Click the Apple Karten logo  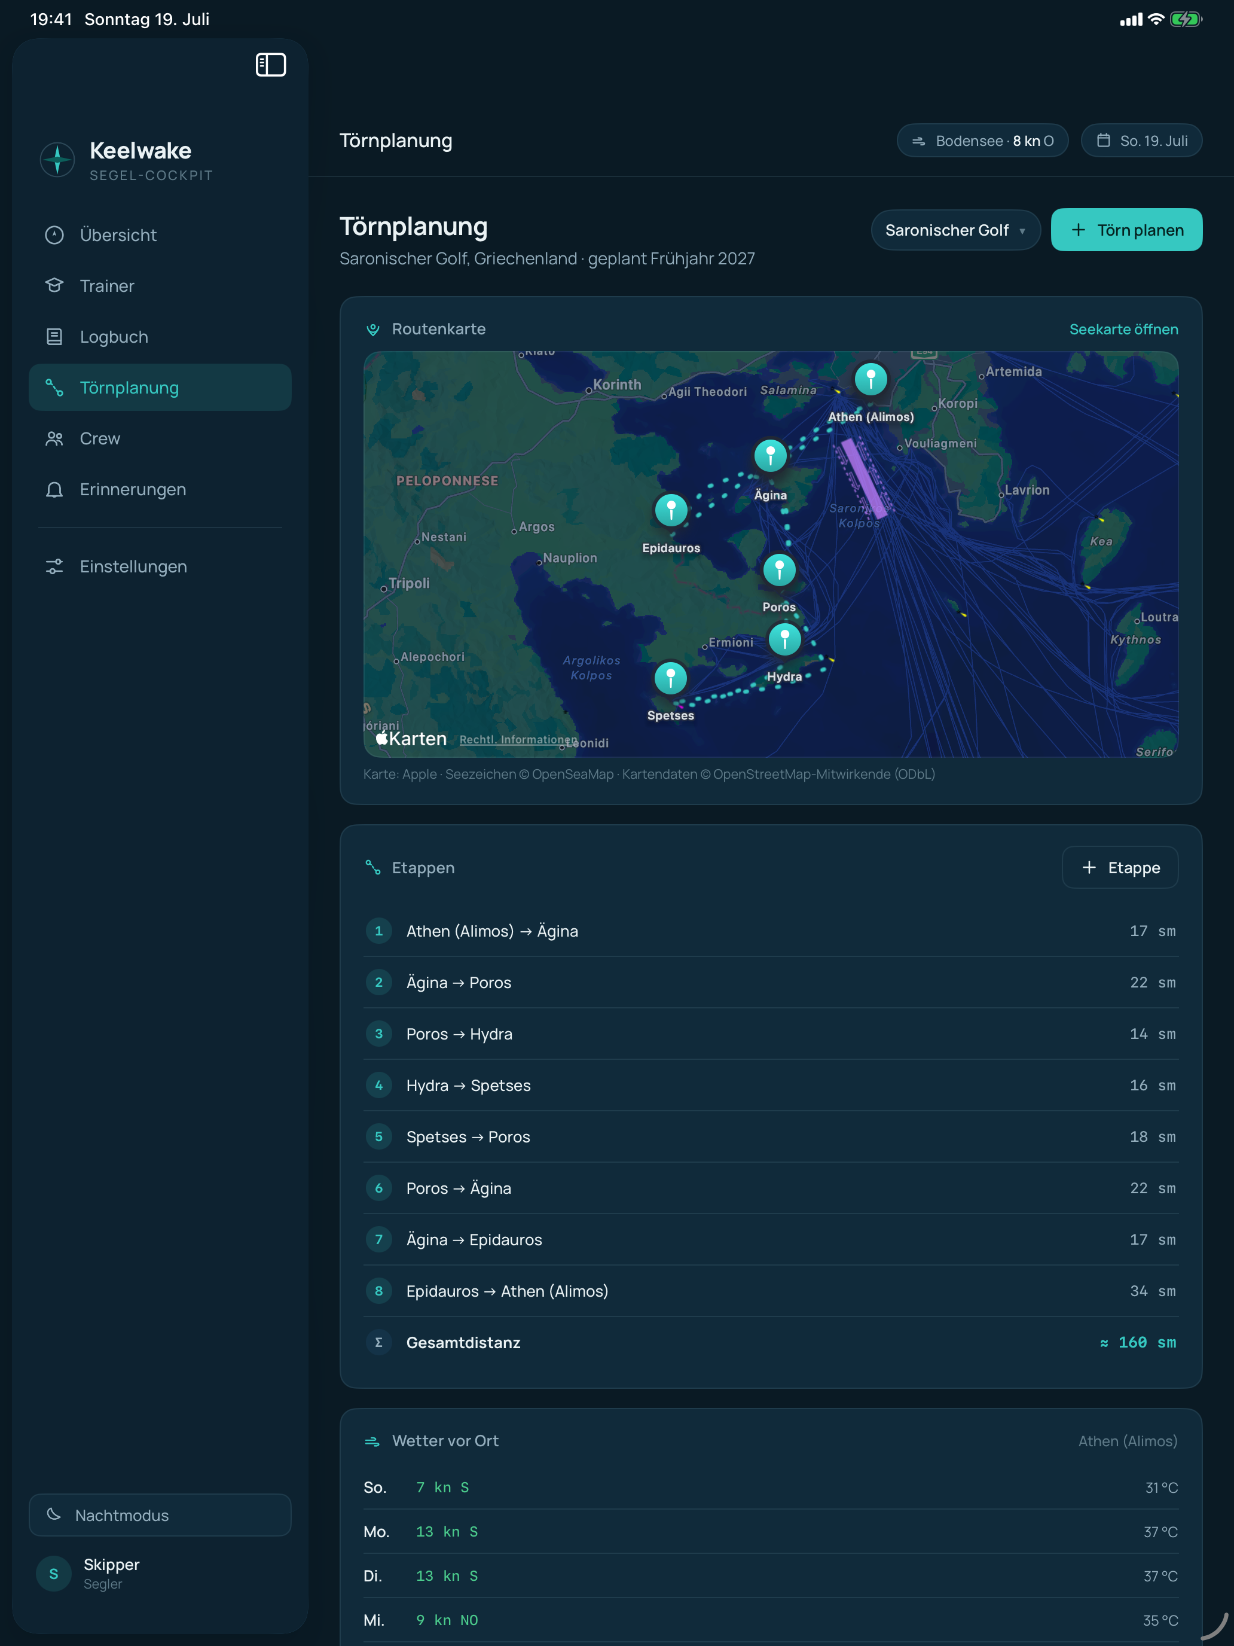(411, 738)
